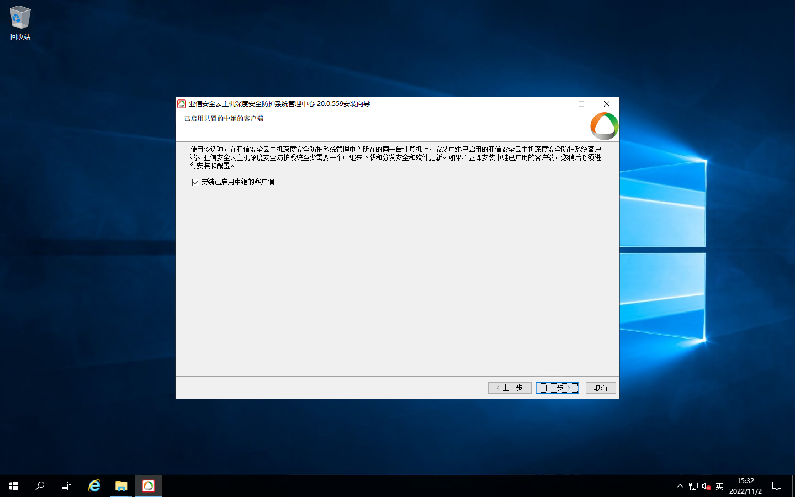Open Task View from the taskbar
This screenshot has width=795, height=497.
click(x=66, y=486)
